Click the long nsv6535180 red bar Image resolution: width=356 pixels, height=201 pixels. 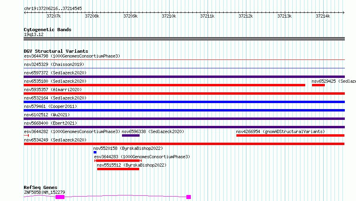(x=164, y=85)
